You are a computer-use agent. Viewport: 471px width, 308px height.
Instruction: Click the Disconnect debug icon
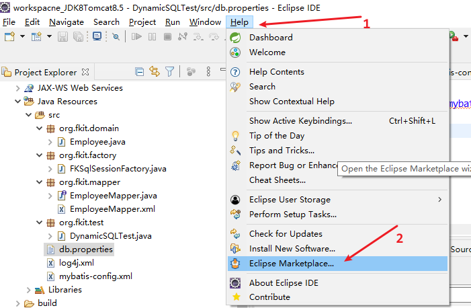(183, 37)
